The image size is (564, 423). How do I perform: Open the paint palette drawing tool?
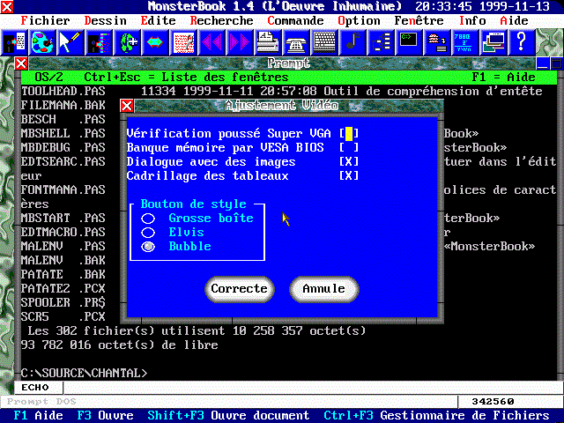click(x=42, y=42)
